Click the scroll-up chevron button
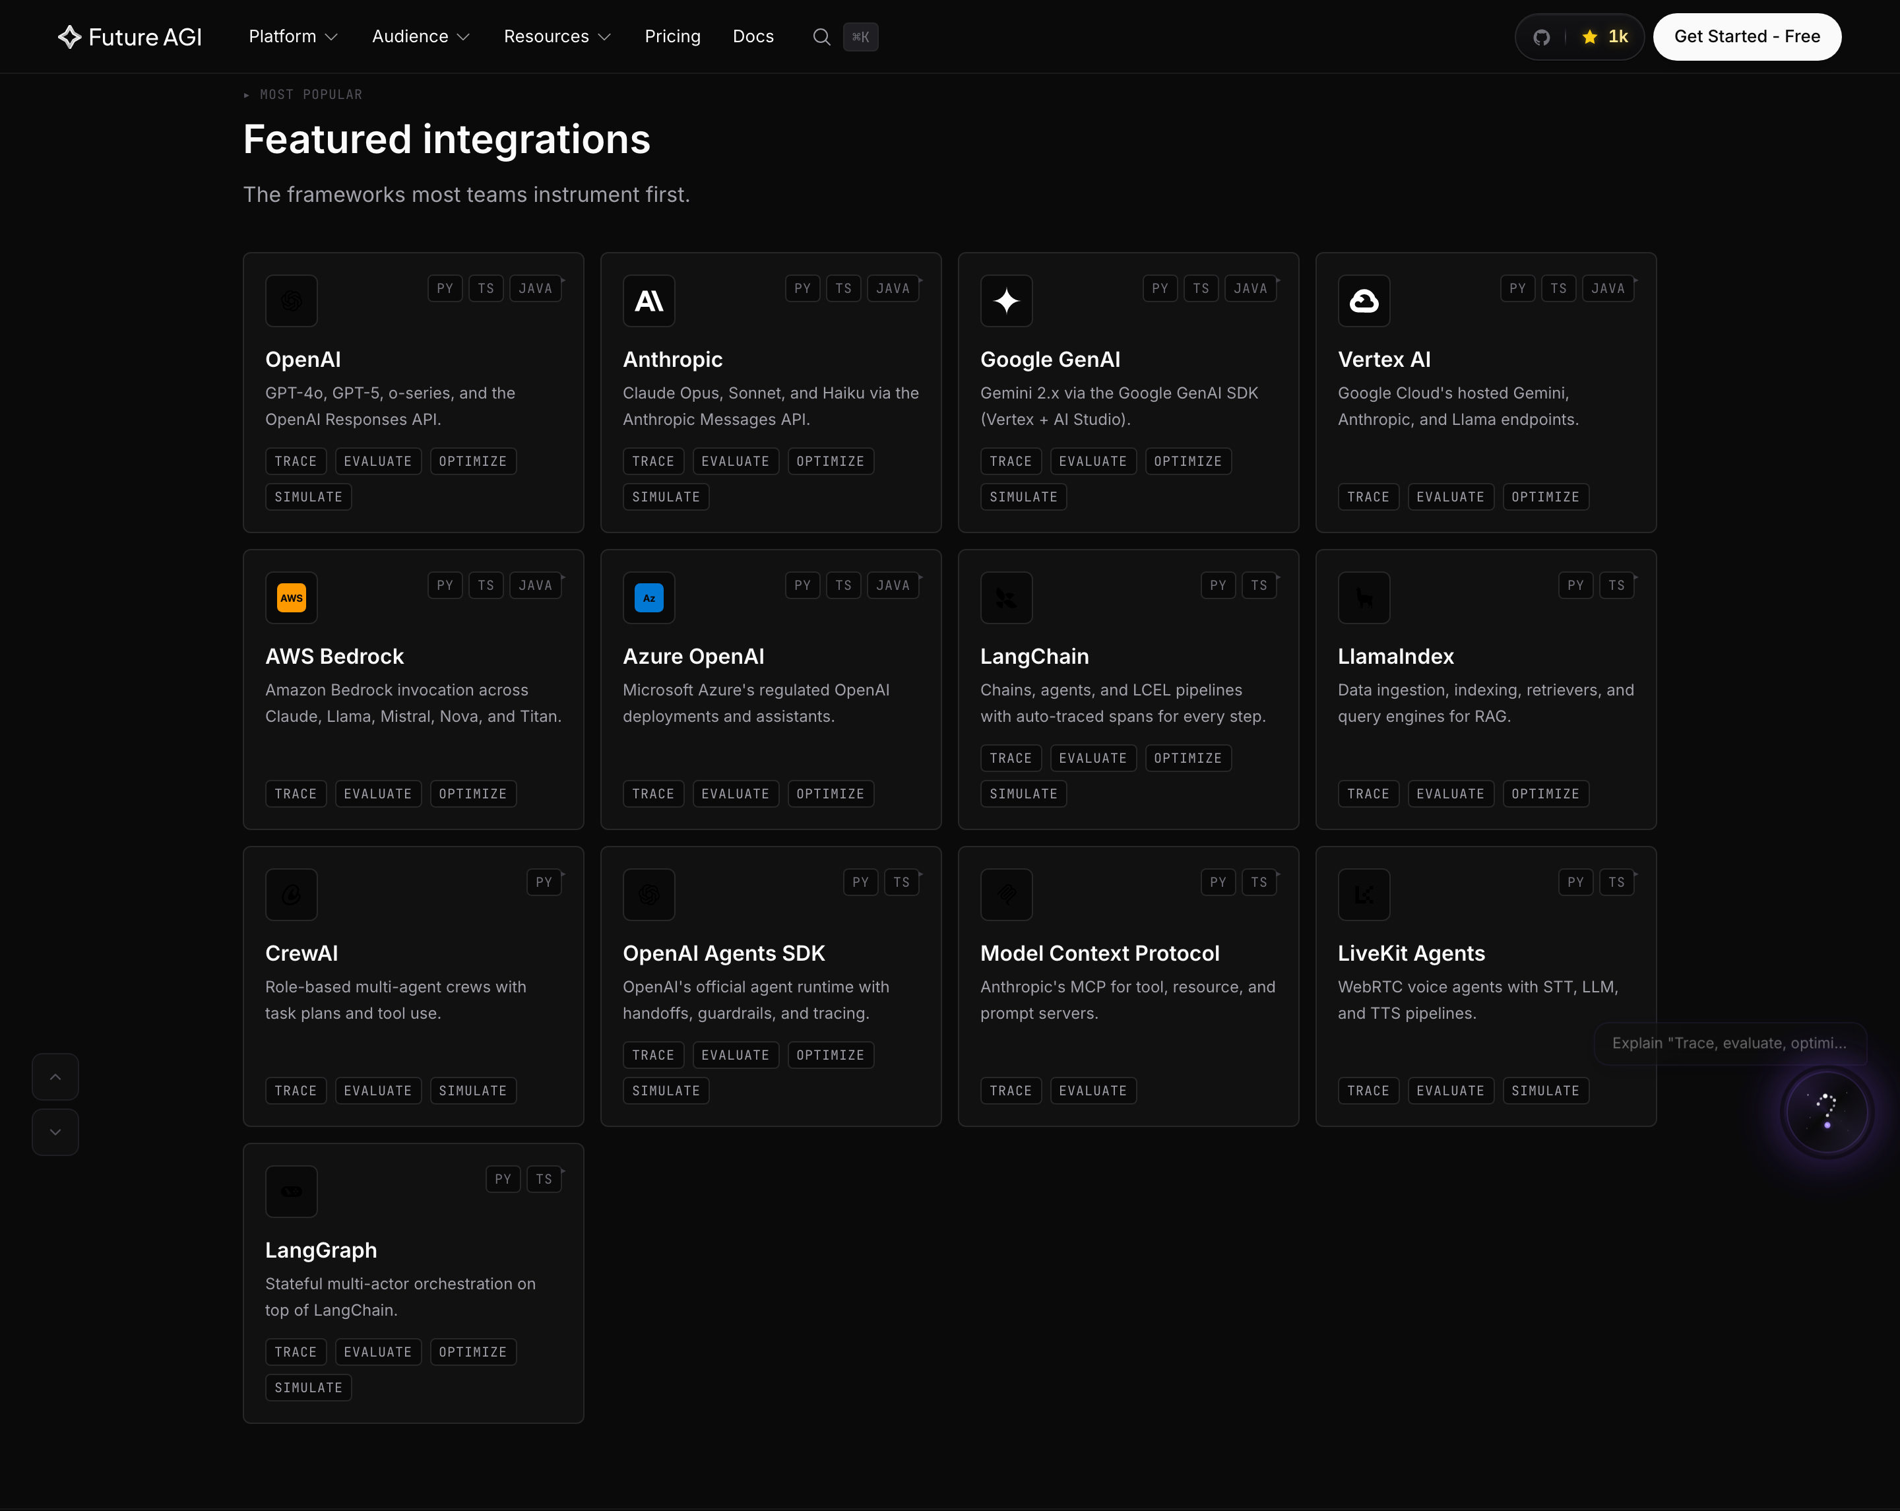 (55, 1076)
